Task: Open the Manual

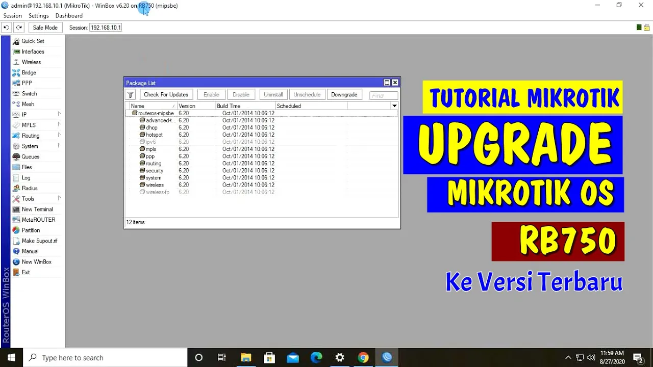Action: 30,251
